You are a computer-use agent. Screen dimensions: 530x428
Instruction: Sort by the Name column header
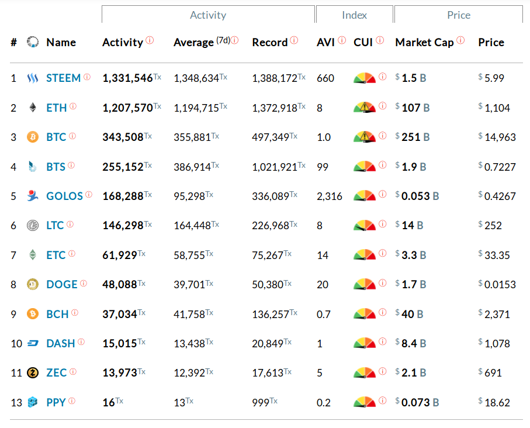(x=61, y=42)
